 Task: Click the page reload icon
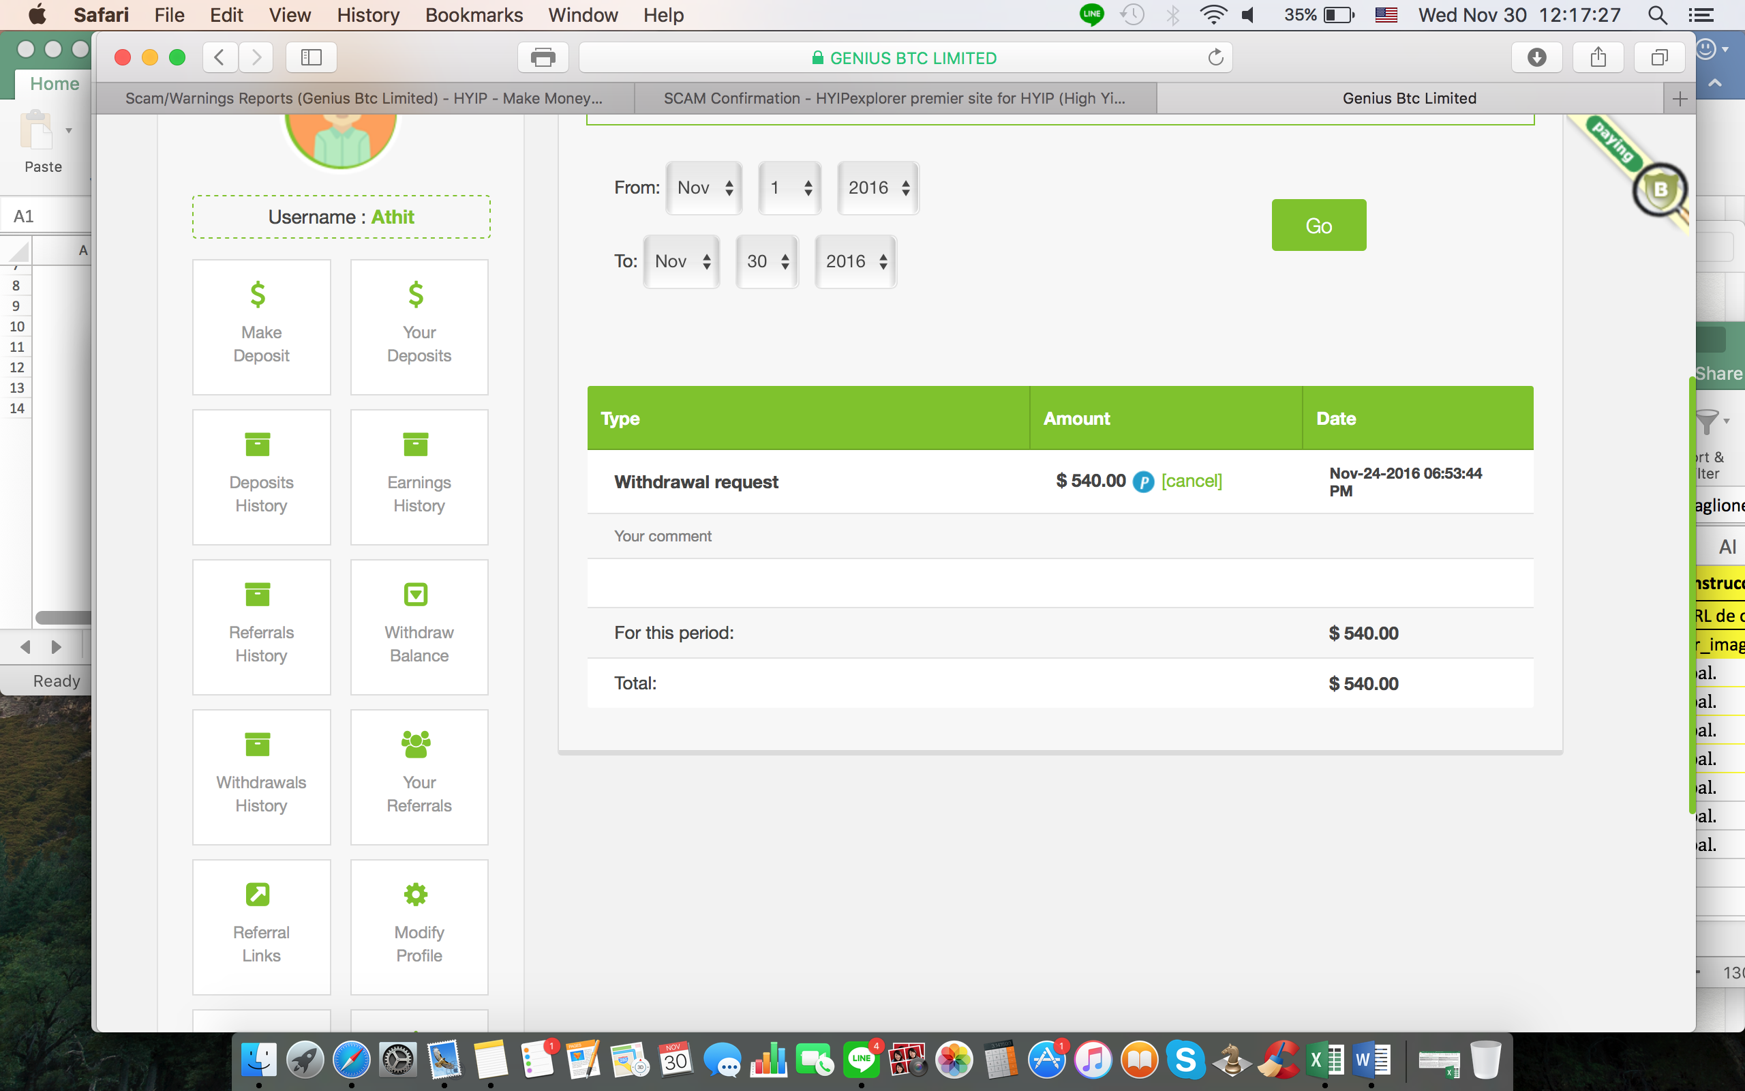point(1216,58)
